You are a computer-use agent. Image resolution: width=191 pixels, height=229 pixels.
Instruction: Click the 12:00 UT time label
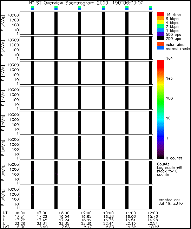coord(153,213)
